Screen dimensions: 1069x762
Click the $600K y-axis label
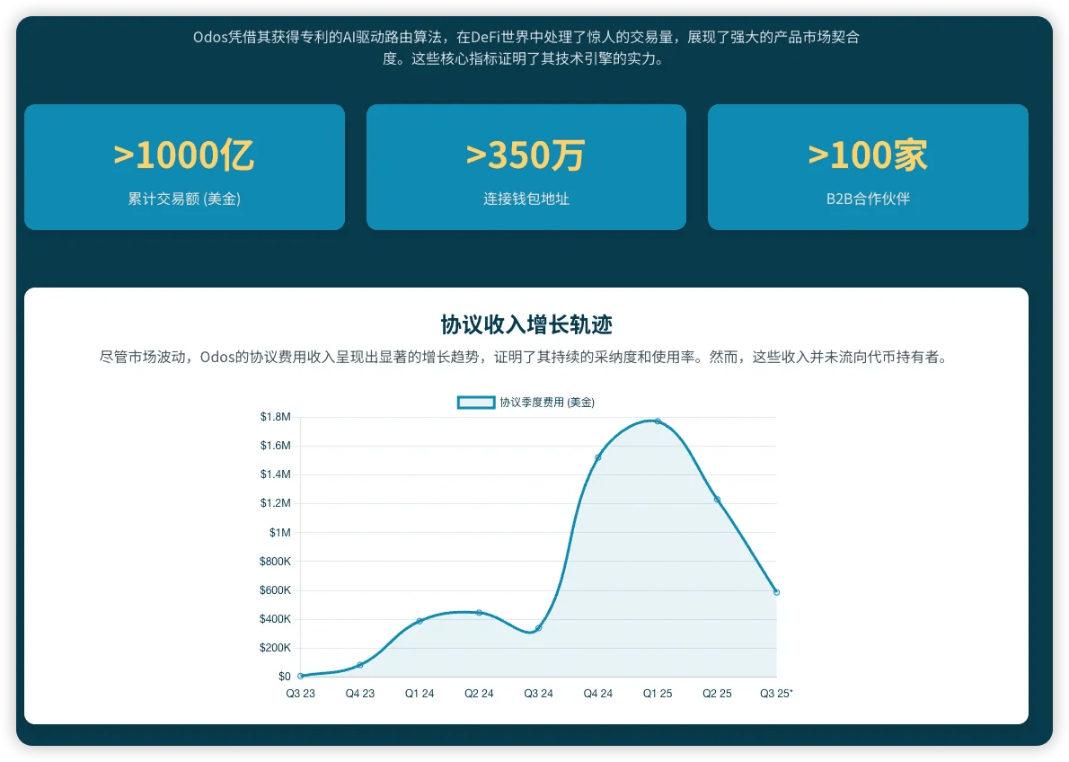276,590
